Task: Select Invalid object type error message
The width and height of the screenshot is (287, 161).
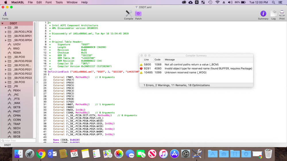Action: coord(208,69)
